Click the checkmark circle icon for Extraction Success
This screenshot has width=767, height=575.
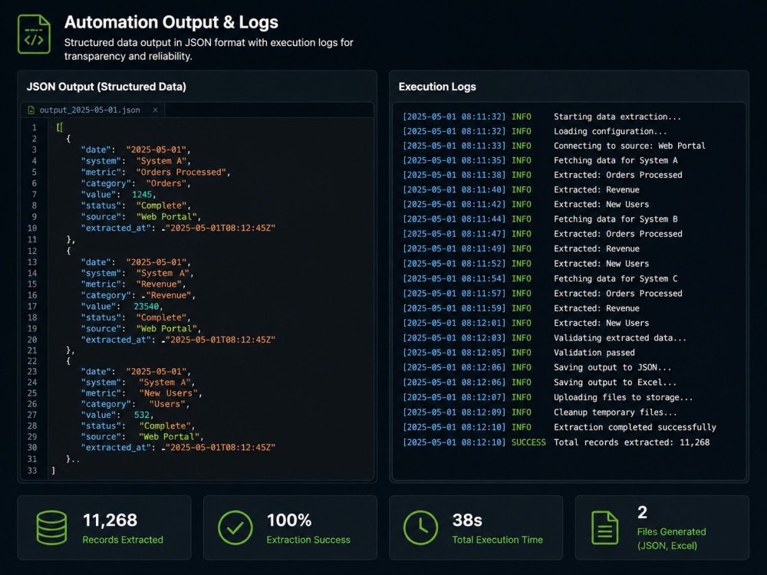pos(235,527)
